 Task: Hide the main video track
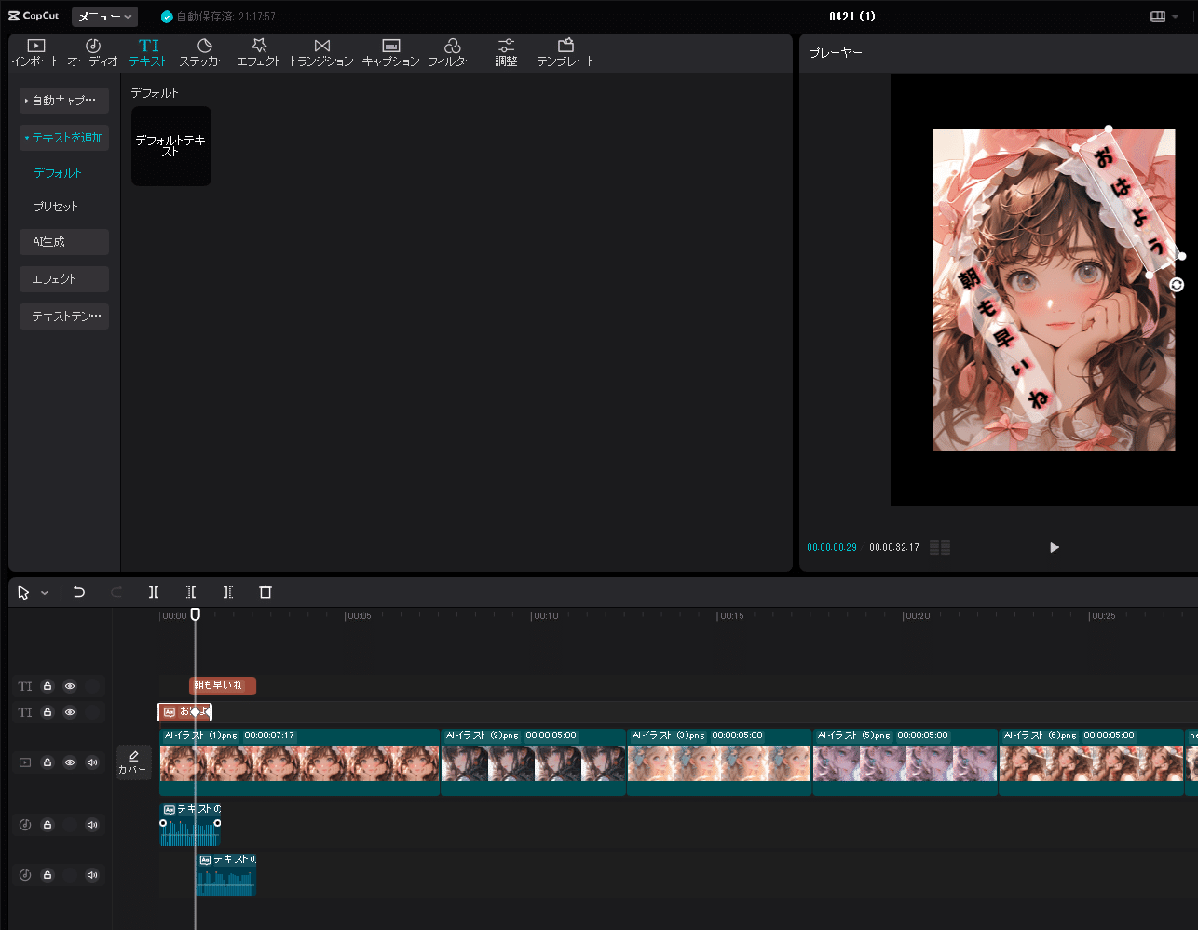click(70, 762)
